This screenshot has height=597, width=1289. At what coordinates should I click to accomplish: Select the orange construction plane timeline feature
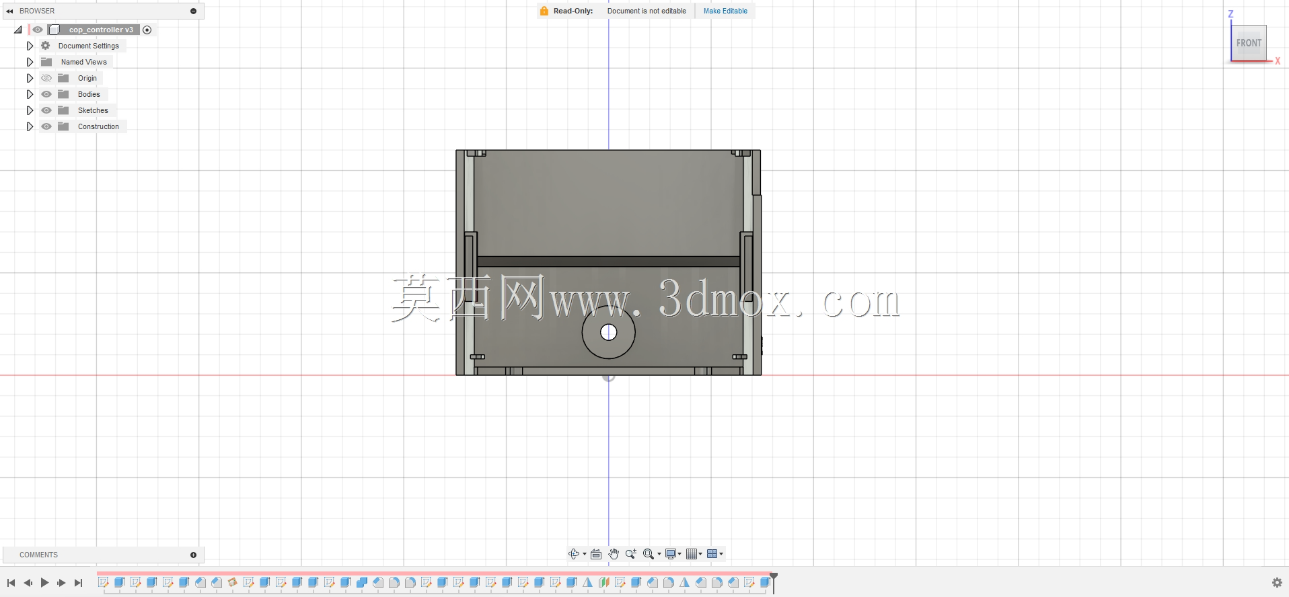click(x=233, y=582)
